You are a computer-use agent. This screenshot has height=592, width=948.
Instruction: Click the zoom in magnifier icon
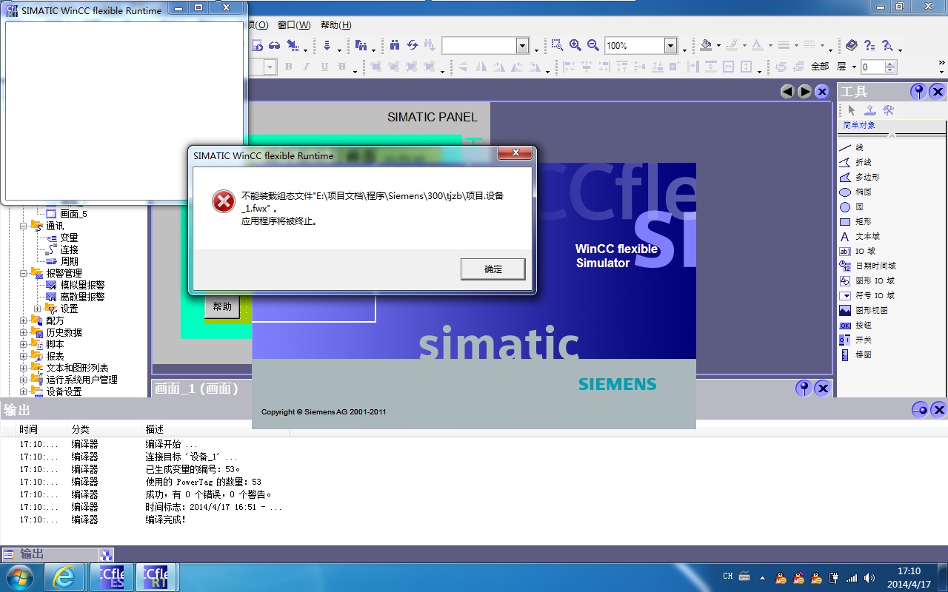pyautogui.click(x=575, y=45)
